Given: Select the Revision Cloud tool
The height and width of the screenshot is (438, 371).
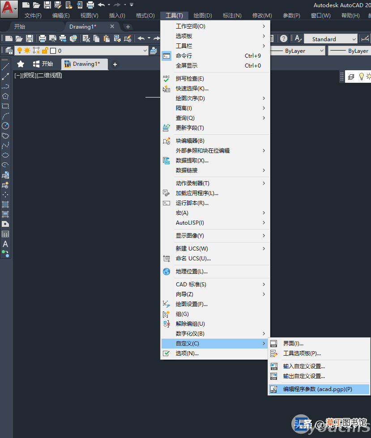Looking at the screenshot, I should [x=5, y=136].
